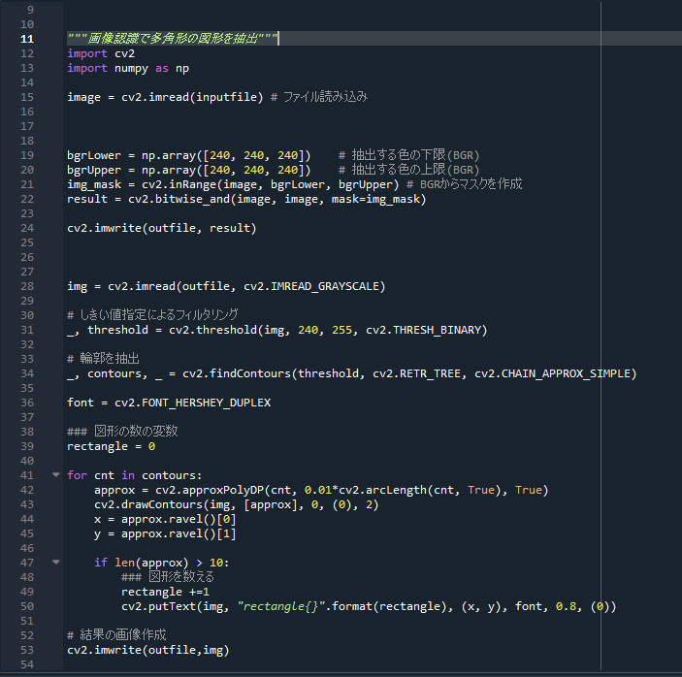Click 'cv2.imwrite(outfile,img)' on line 53
The height and width of the screenshot is (677, 682).
point(147,650)
